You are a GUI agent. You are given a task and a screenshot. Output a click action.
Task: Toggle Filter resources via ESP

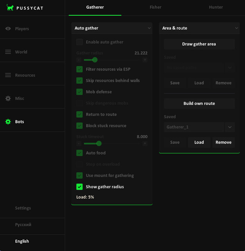(79, 69)
